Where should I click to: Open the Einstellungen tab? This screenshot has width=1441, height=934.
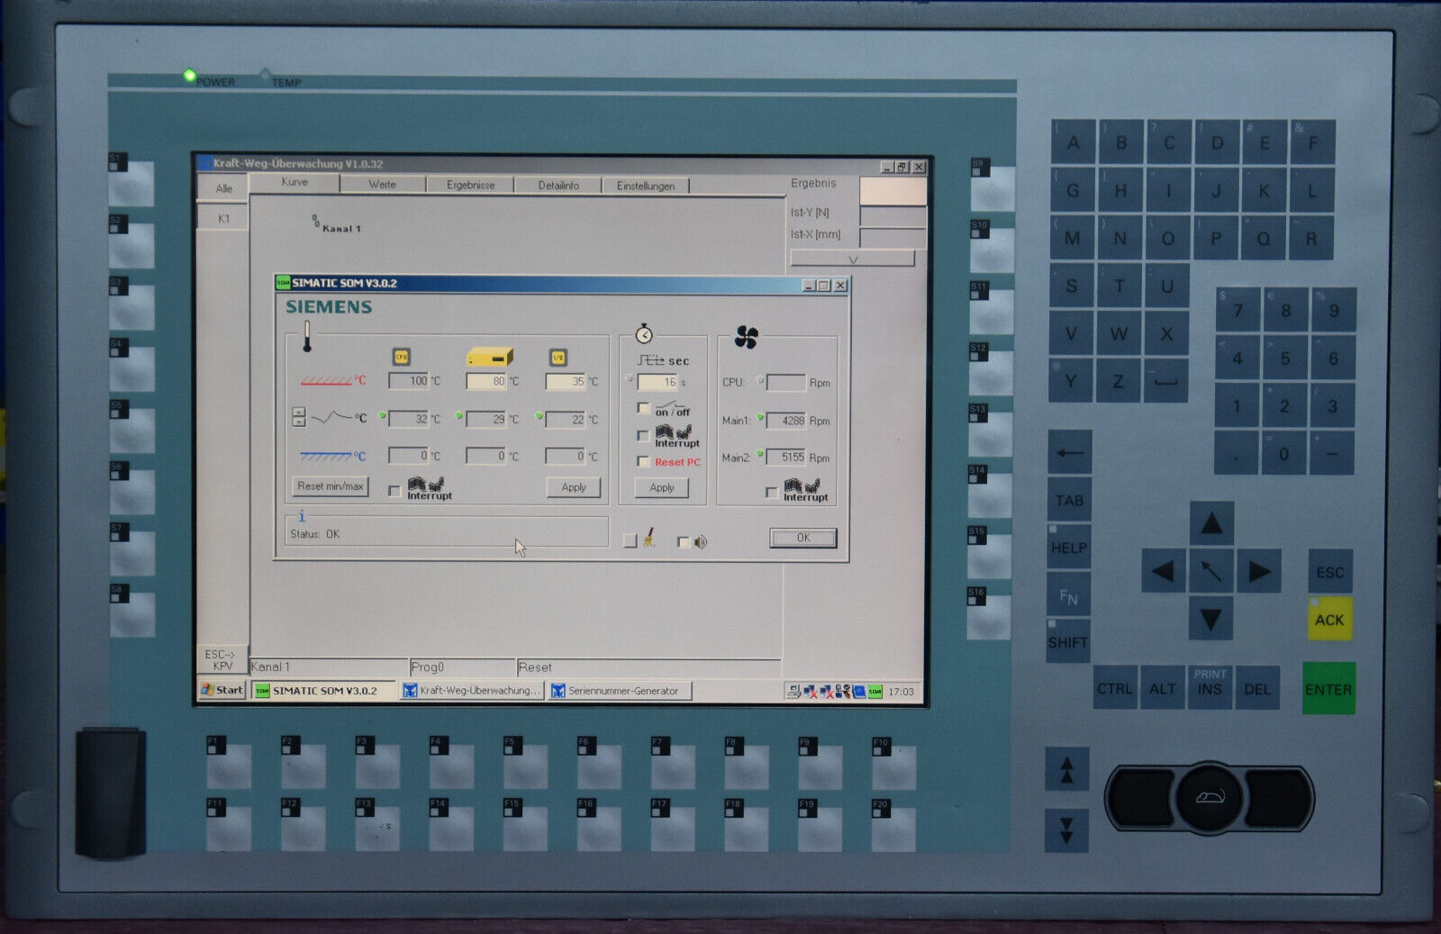[645, 186]
